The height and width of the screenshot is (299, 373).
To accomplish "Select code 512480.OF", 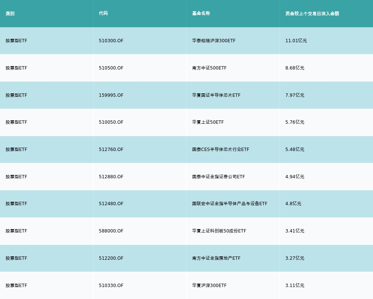I will 111,204.
